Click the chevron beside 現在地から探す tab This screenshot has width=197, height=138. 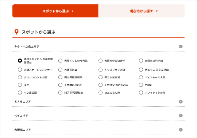(157, 11)
